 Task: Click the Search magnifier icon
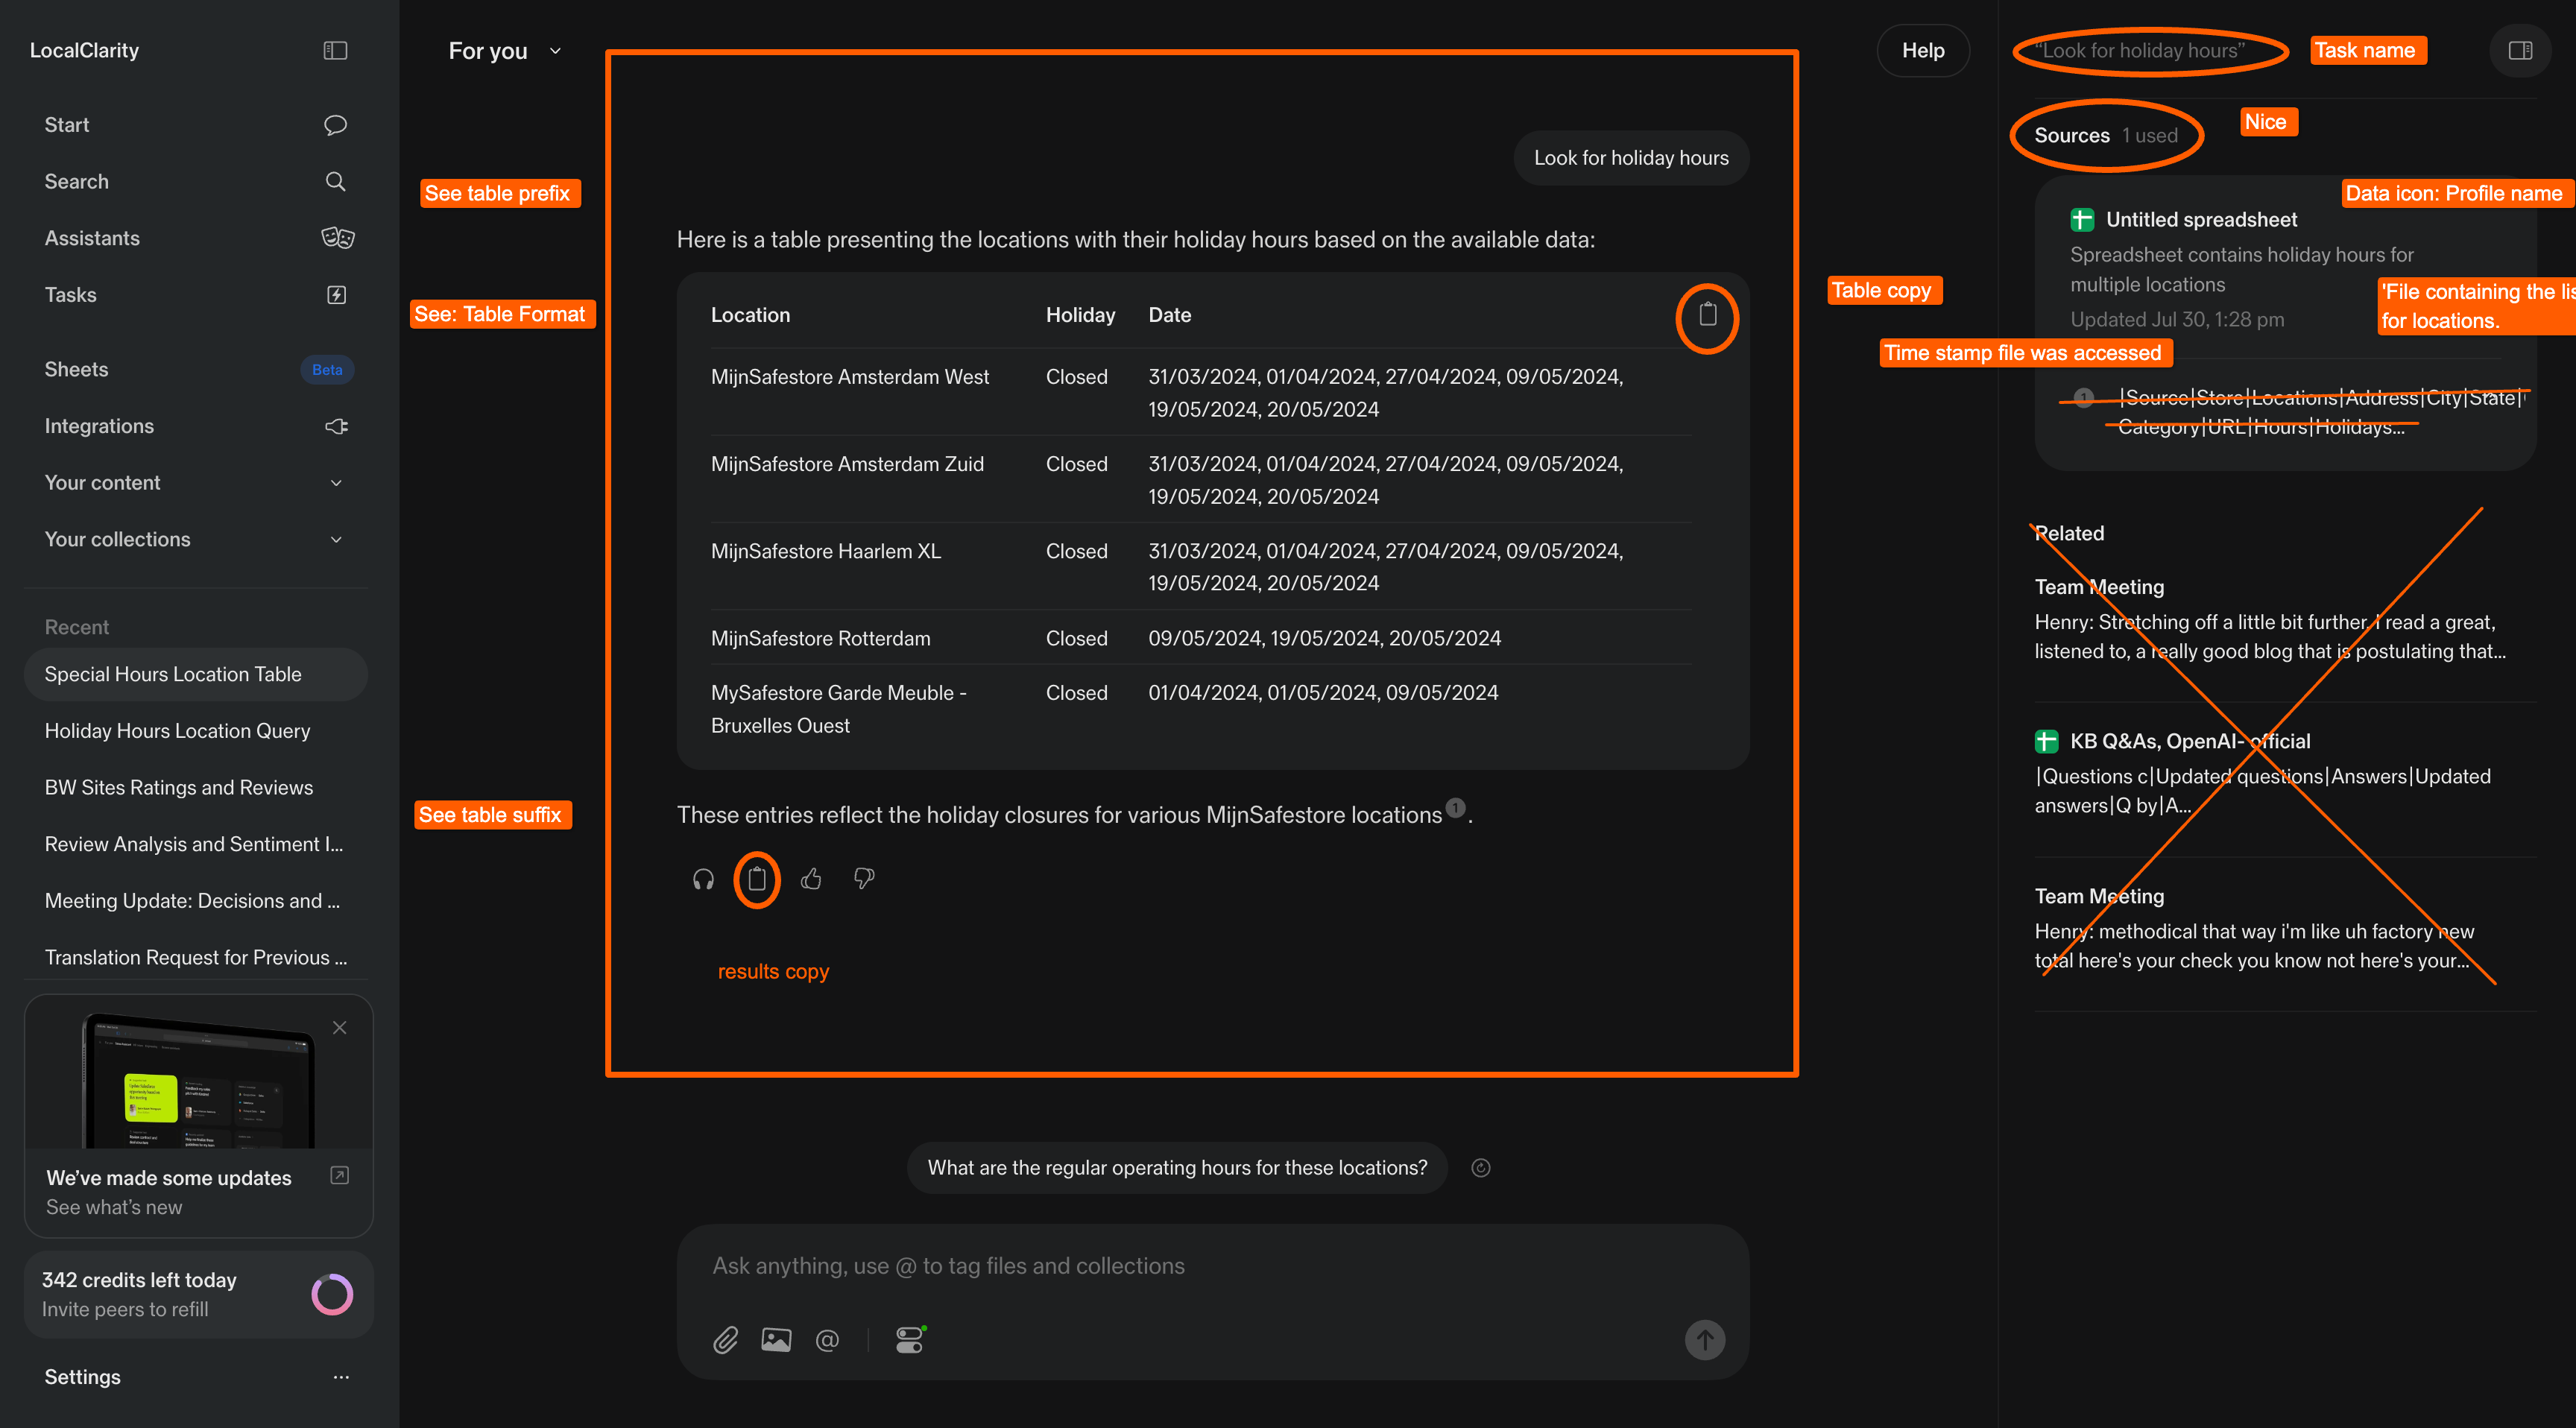[335, 181]
